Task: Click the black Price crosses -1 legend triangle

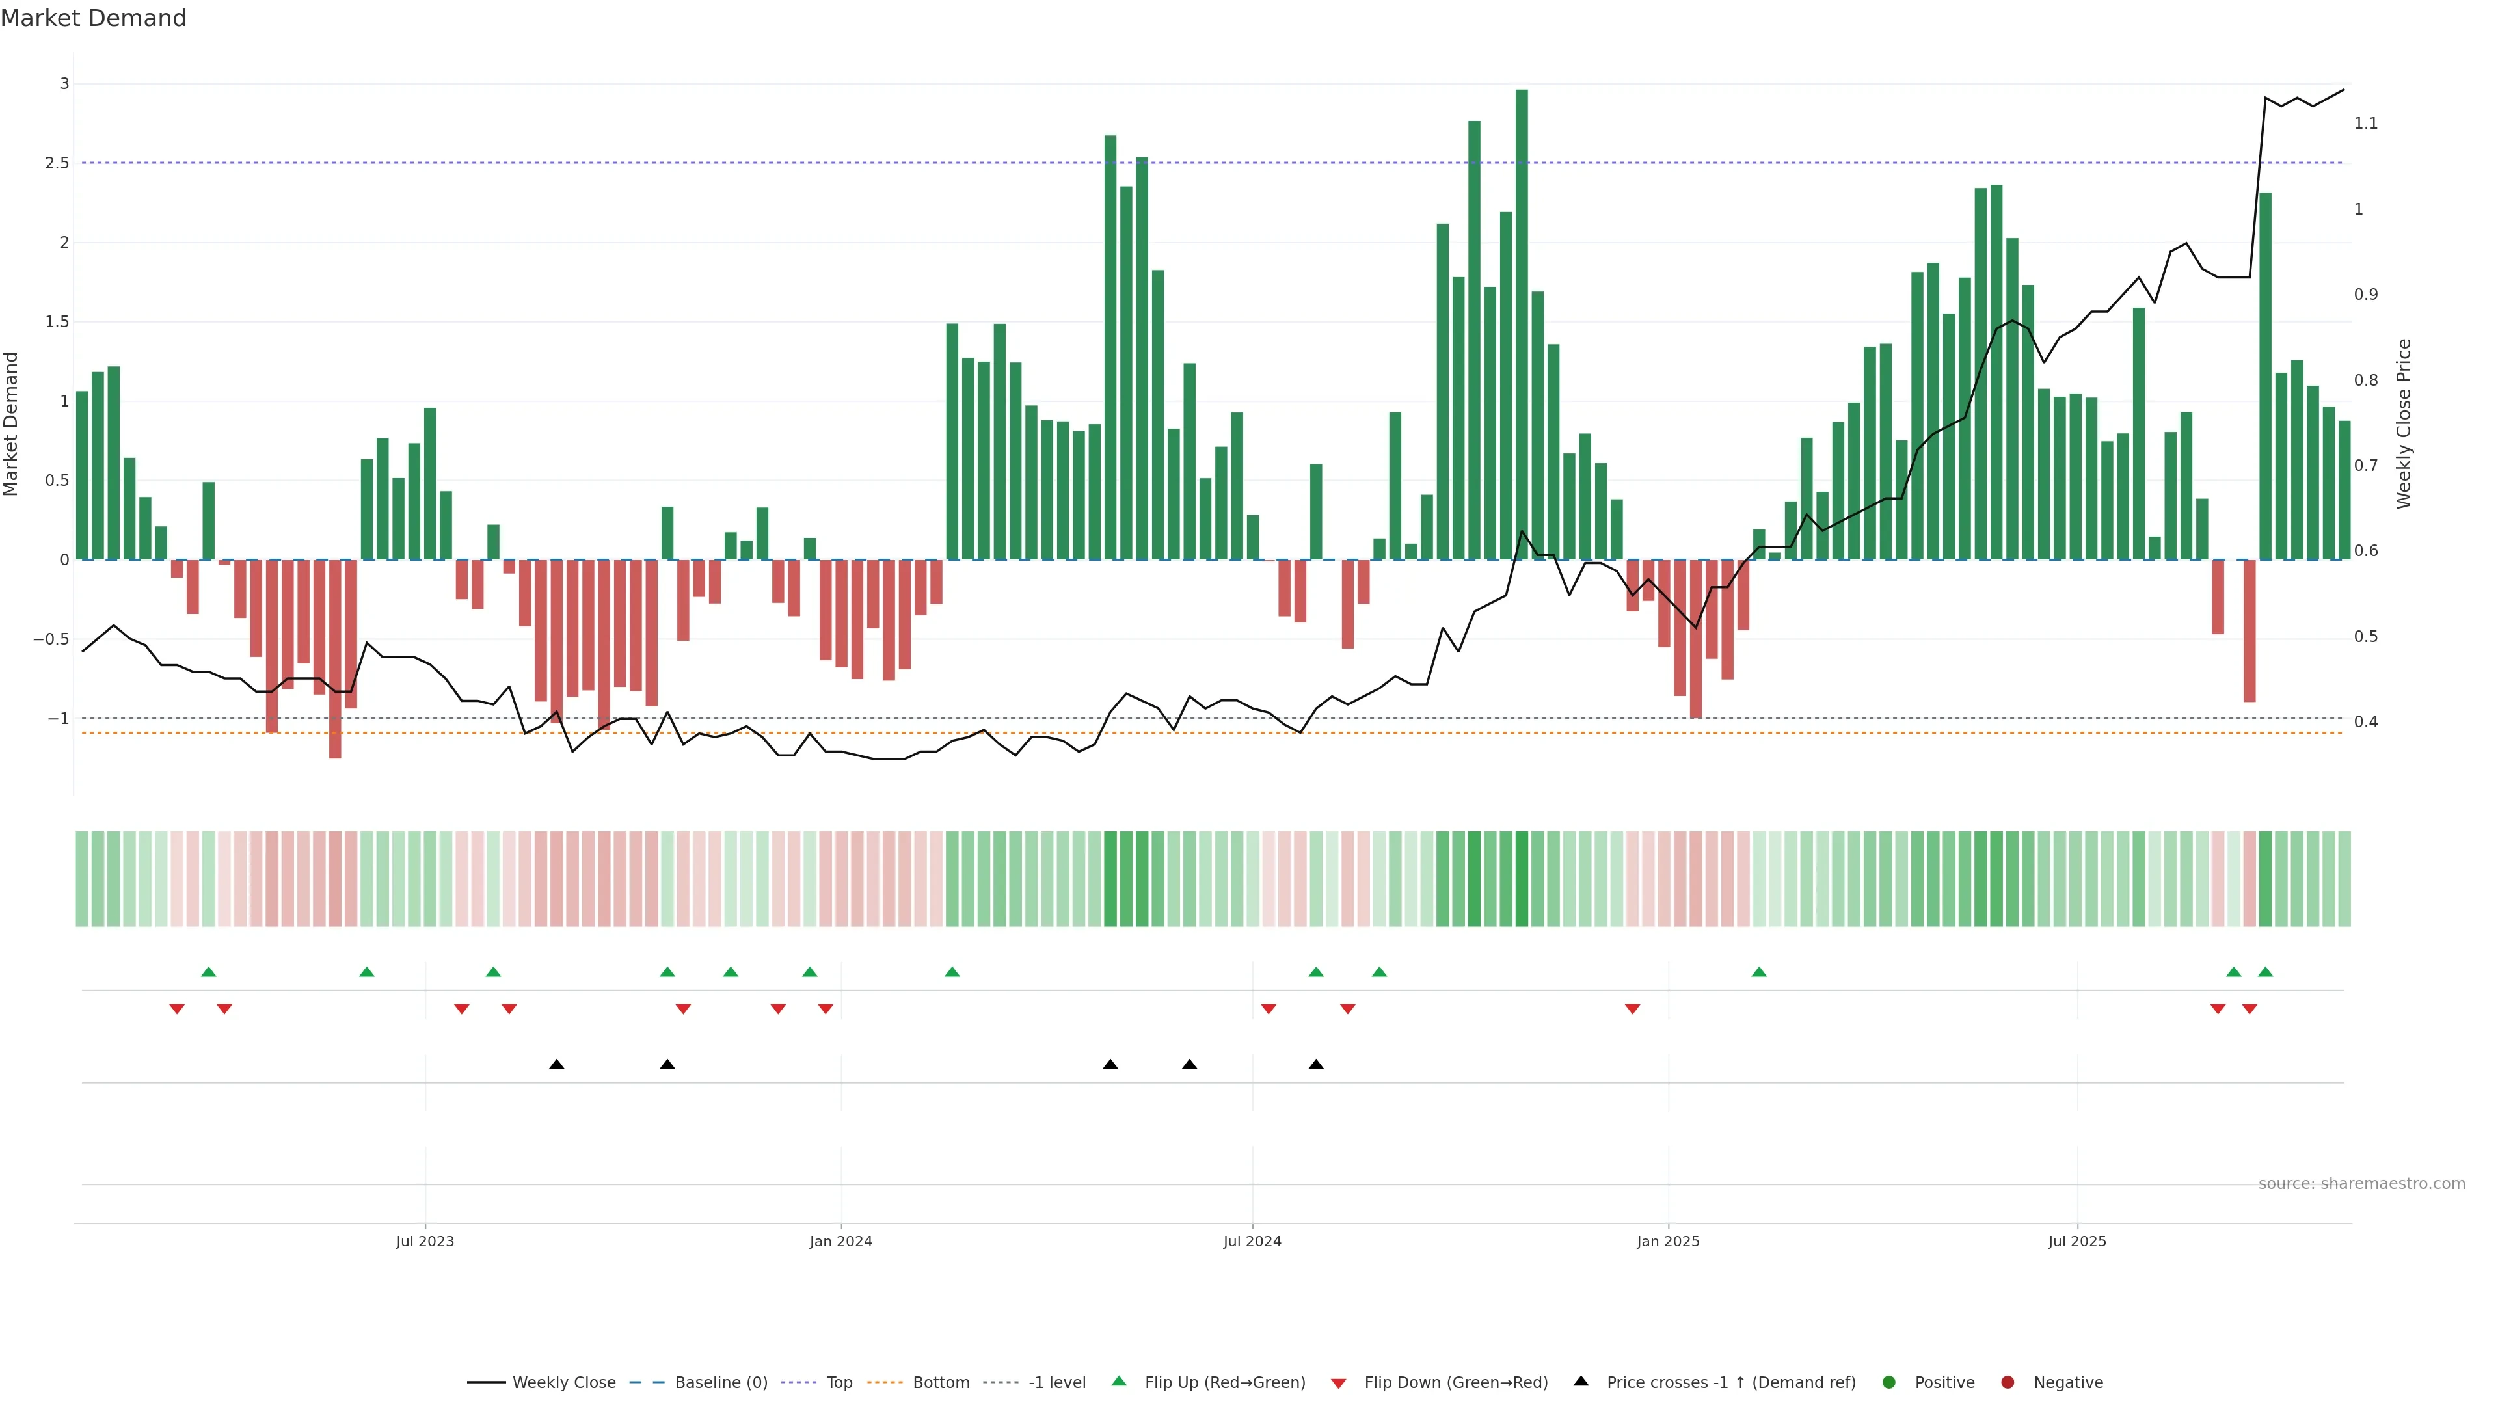Action: [1581, 1381]
